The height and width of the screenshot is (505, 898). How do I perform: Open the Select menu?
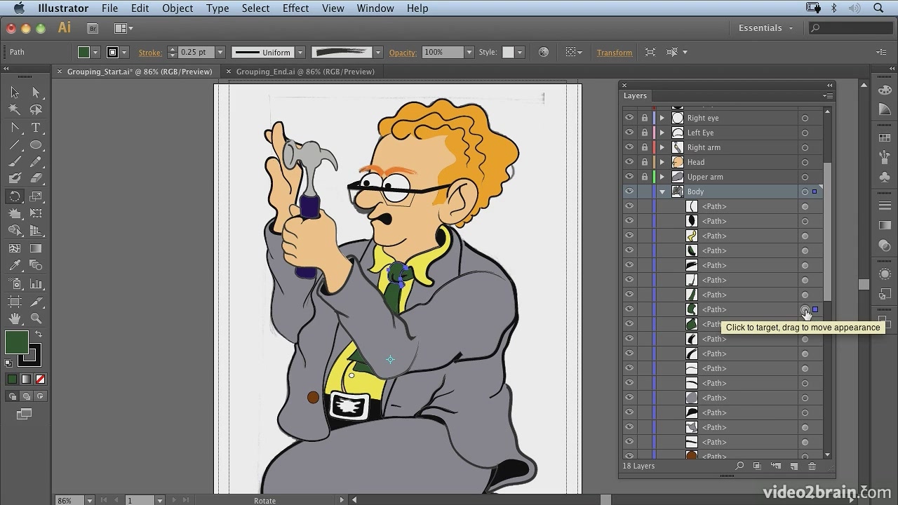tap(255, 8)
